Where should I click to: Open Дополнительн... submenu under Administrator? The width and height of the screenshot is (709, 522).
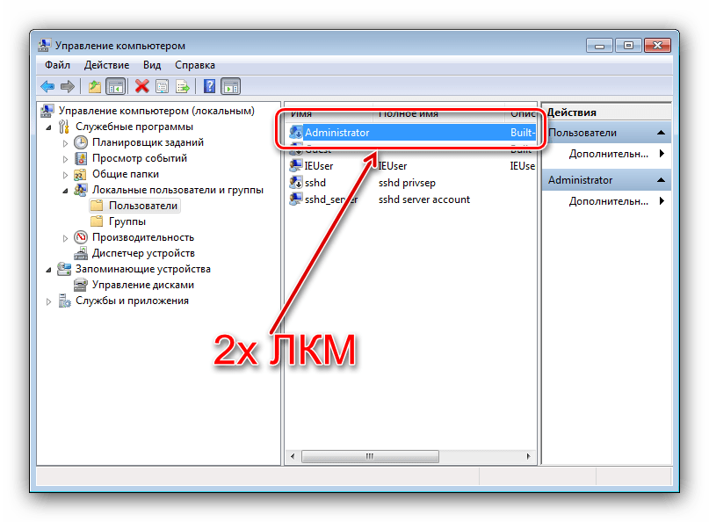coord(616,201)
